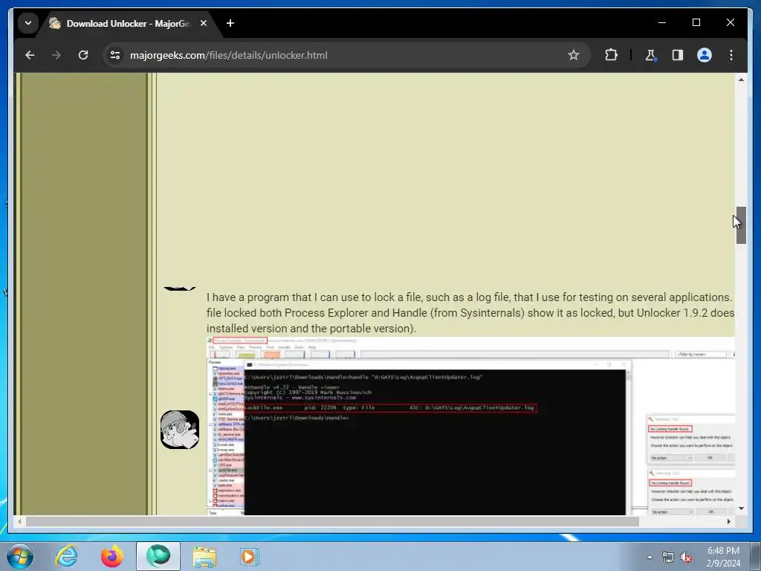Open Windows Explorer folder icon

(204, 556)
